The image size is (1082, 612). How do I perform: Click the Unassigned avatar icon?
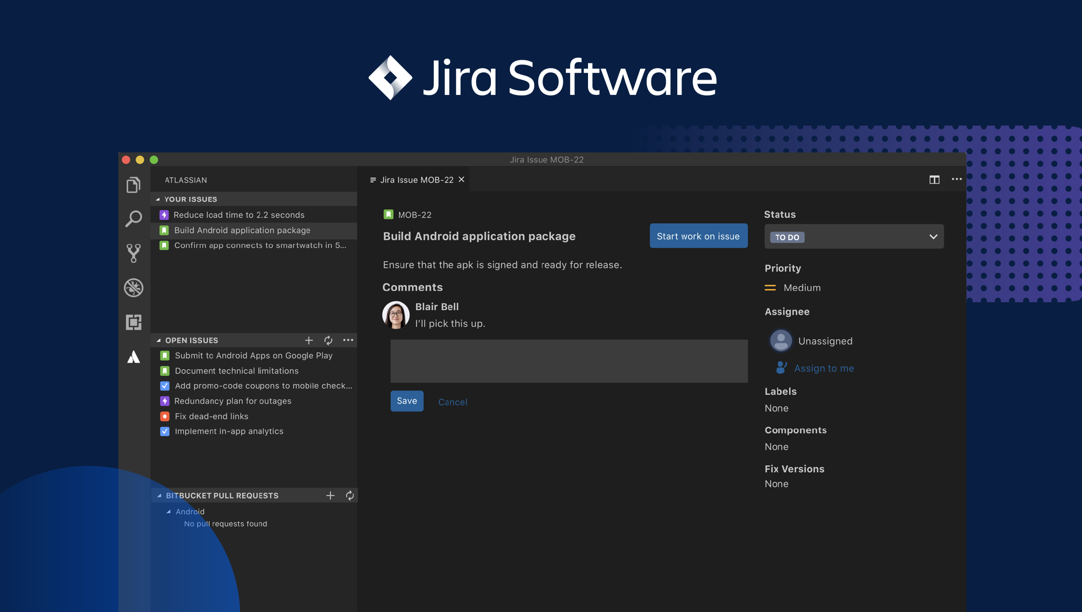pos(781,340)
